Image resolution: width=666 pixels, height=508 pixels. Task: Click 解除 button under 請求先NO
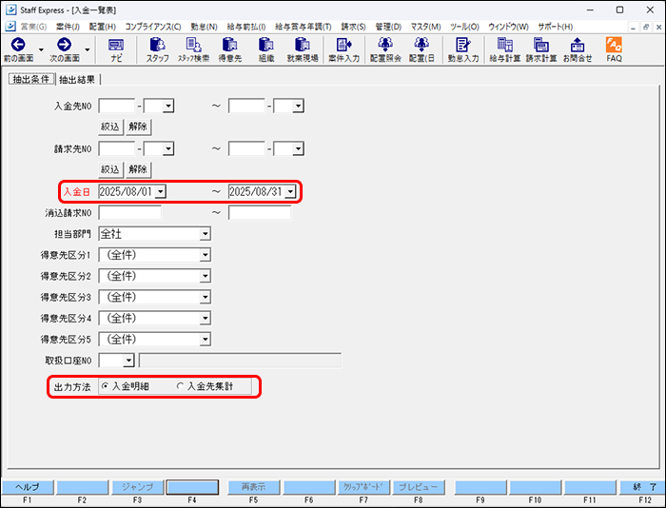[138, 169]
